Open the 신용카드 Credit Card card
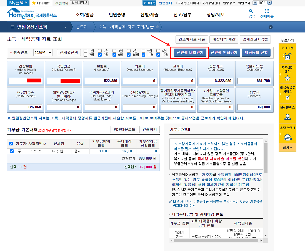This screenshot has height=252, width=305. coord(216,74)
